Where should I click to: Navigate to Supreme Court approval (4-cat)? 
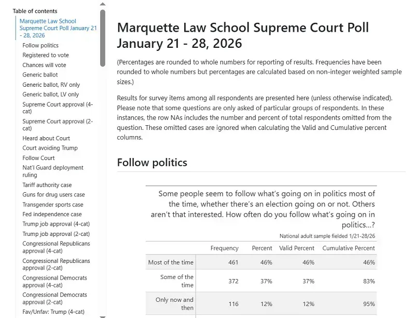coord(58,108)
